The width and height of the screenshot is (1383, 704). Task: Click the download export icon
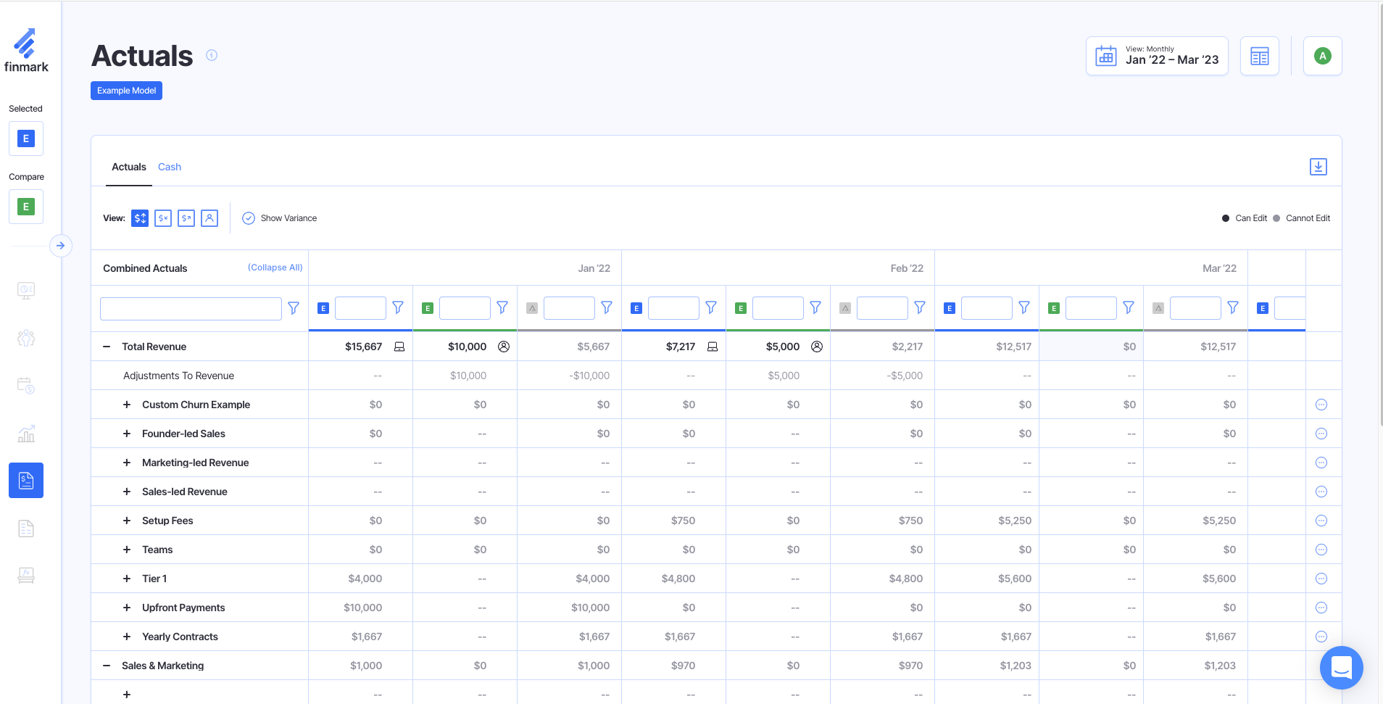pos(1318,167)
